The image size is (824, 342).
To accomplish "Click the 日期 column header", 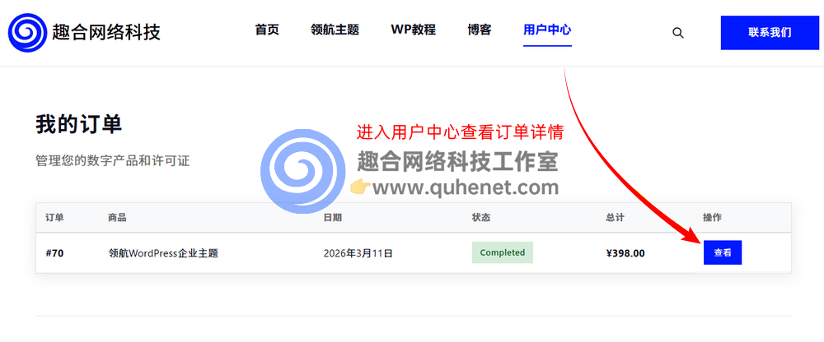I will coord(332,218).
